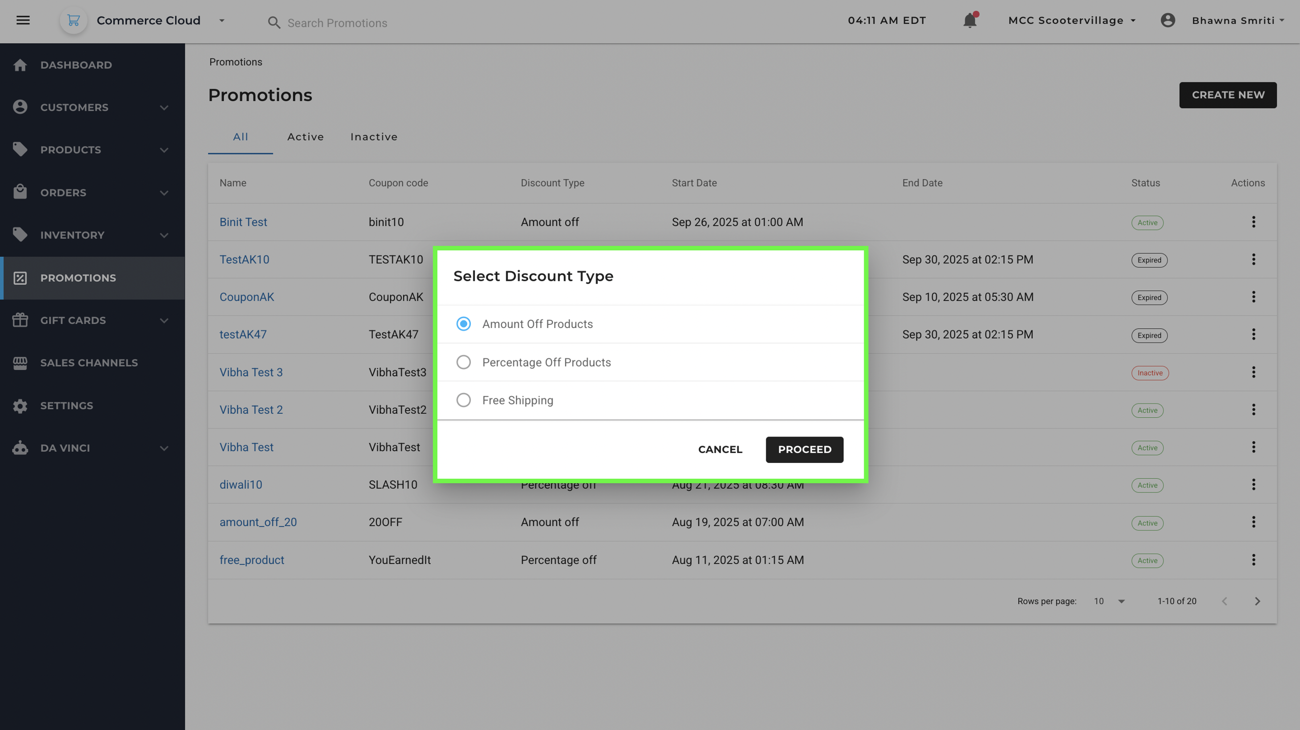
Task: Open MCC Scootervillage store dropdown
Action: (1071, 20)
